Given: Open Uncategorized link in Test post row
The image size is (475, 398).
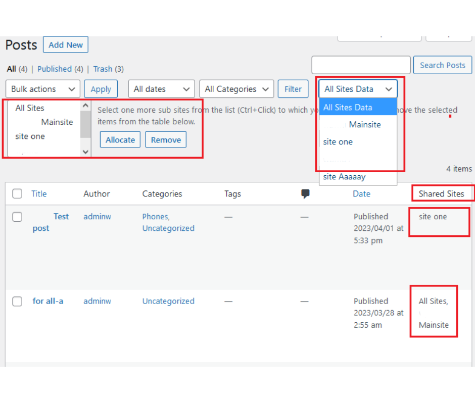Looking at the screenshot, I should point(168,228).
